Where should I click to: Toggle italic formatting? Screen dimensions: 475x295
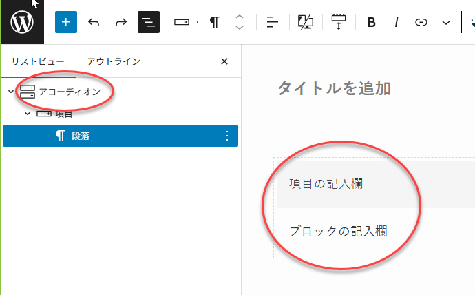pos(397,22)
